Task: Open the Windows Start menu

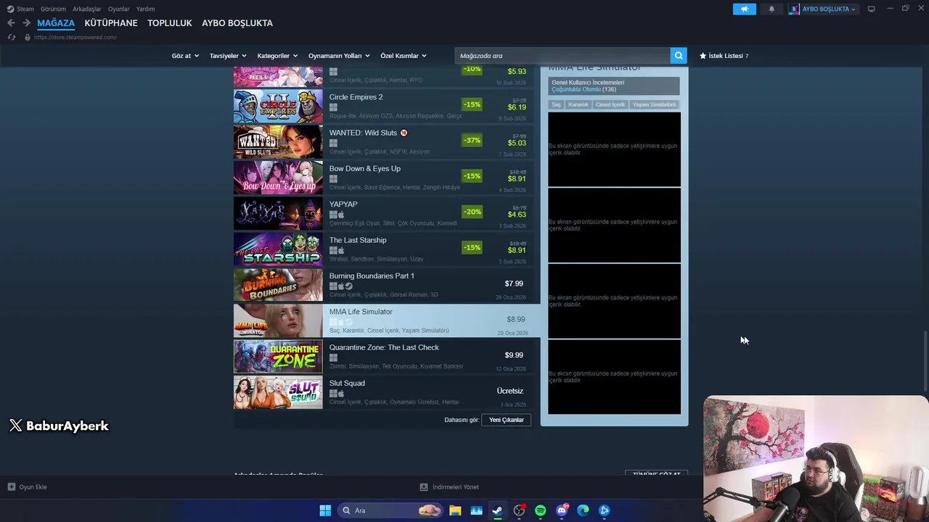Action: [325, 510]
